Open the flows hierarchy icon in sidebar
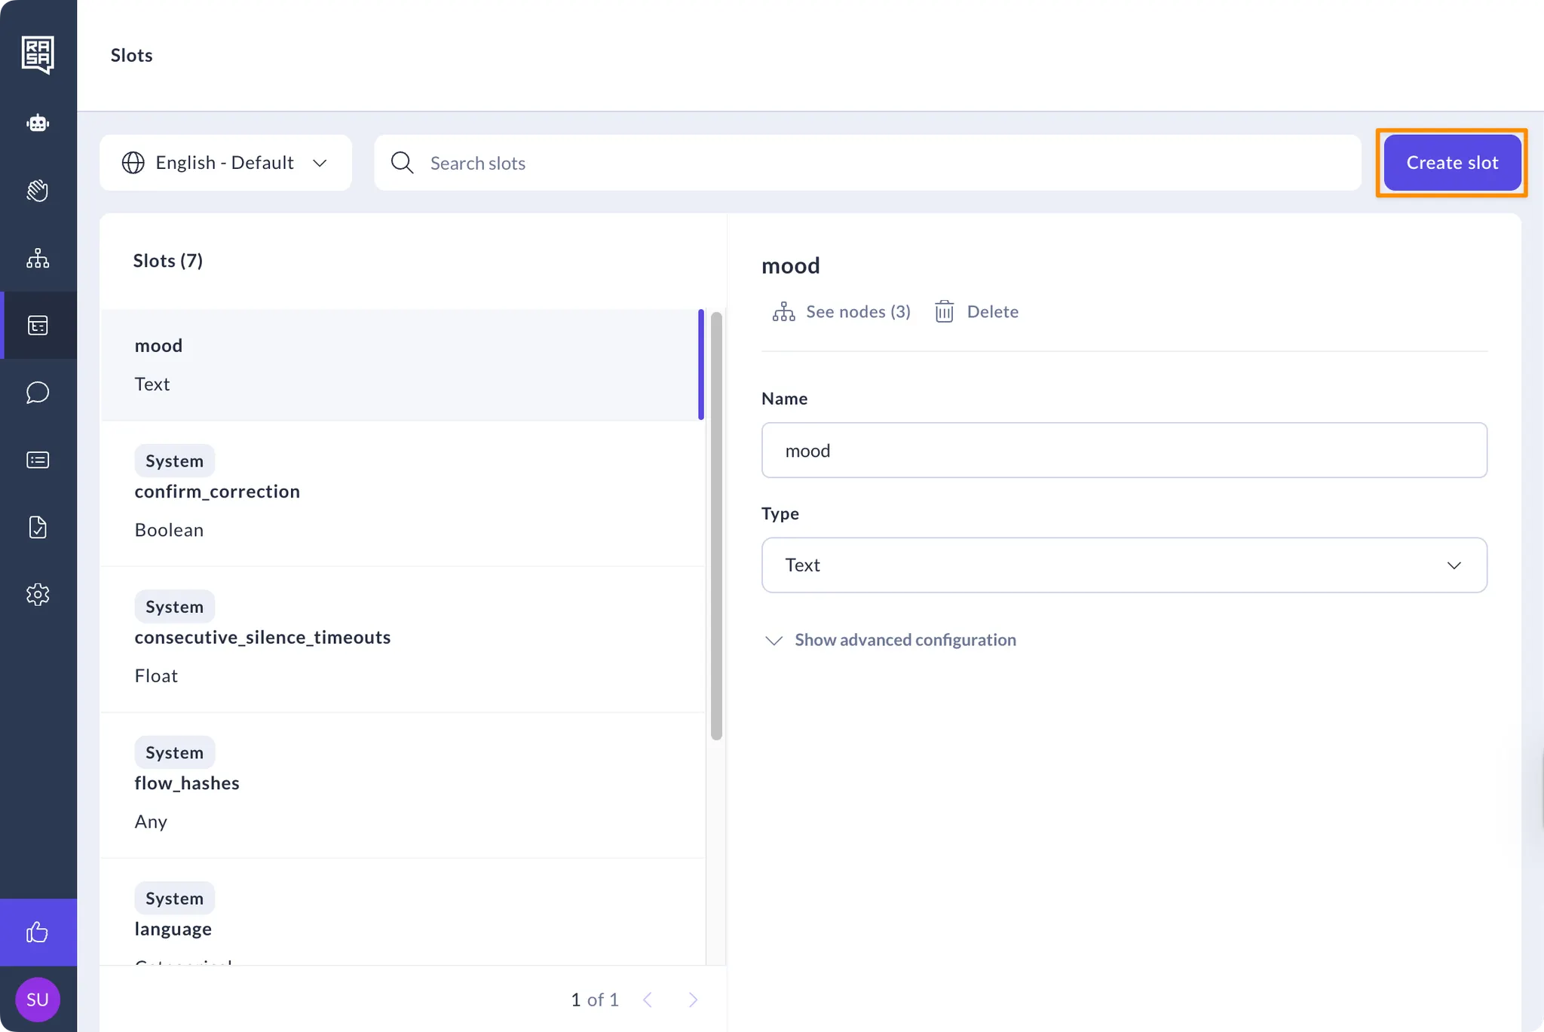This screenshot has height=1032, width=1544. coord(38,259)
